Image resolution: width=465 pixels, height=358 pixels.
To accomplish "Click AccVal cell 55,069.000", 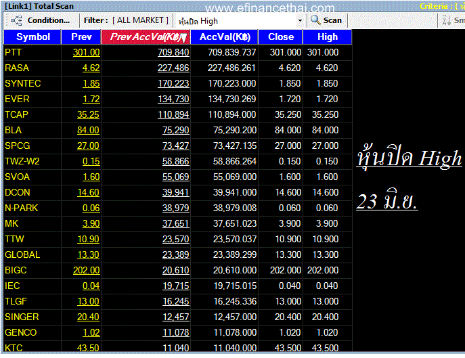I will click(x=235, y=177).
